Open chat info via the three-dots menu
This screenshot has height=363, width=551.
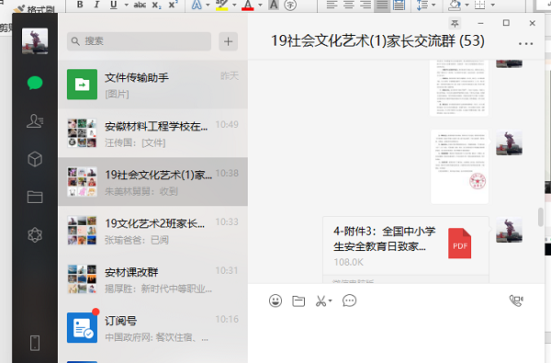coord(525,44)
